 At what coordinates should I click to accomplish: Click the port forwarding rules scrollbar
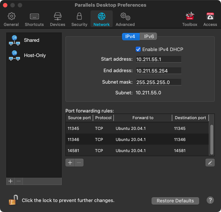211,139
